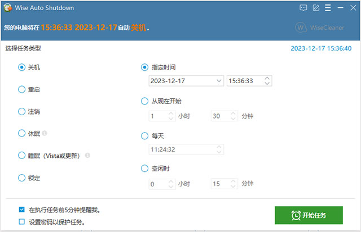Image resolution: width=361 pixels, height=232 pixels.
Task: Decrease the 15:36:33 time with down arrow
Action: [x=267, y=83]
